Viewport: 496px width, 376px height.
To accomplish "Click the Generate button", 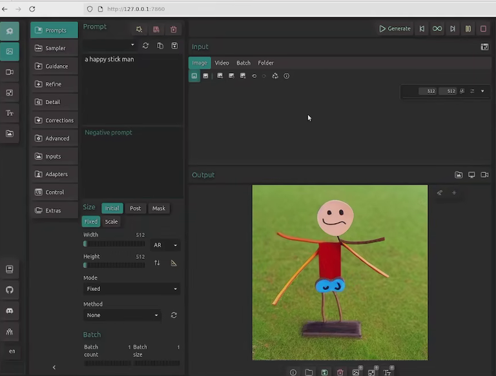I will point(395,29).
